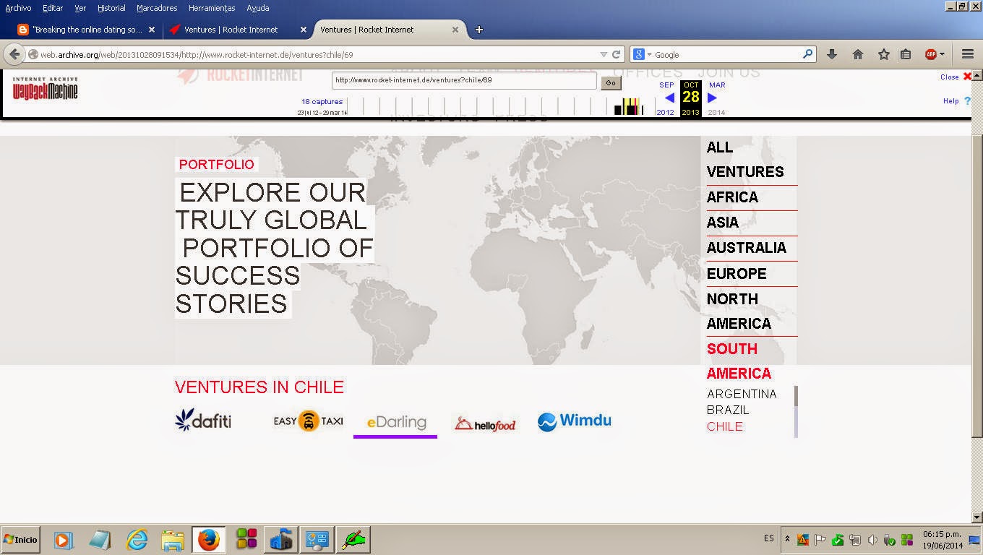Open Adblock Plus dropdown arrow
Screen dimensions: 983x555
(942, 54)
